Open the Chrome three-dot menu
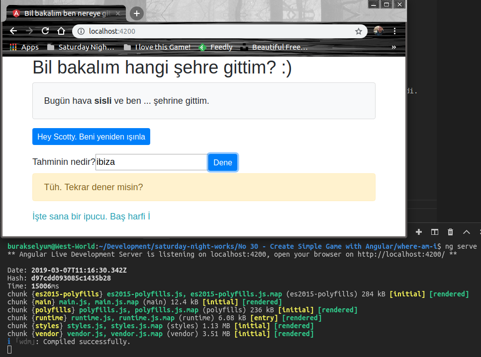 [395, 31]
